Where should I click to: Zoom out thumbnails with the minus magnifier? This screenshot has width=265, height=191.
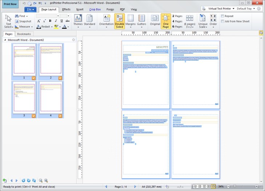[x=41, y=180]
